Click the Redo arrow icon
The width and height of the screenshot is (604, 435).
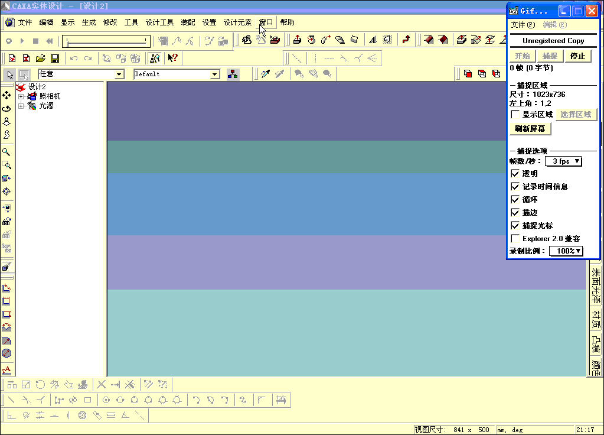coord(88,59)
